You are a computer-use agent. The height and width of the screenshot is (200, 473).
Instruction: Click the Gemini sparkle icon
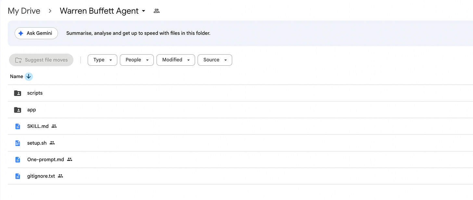click(21, 33)
